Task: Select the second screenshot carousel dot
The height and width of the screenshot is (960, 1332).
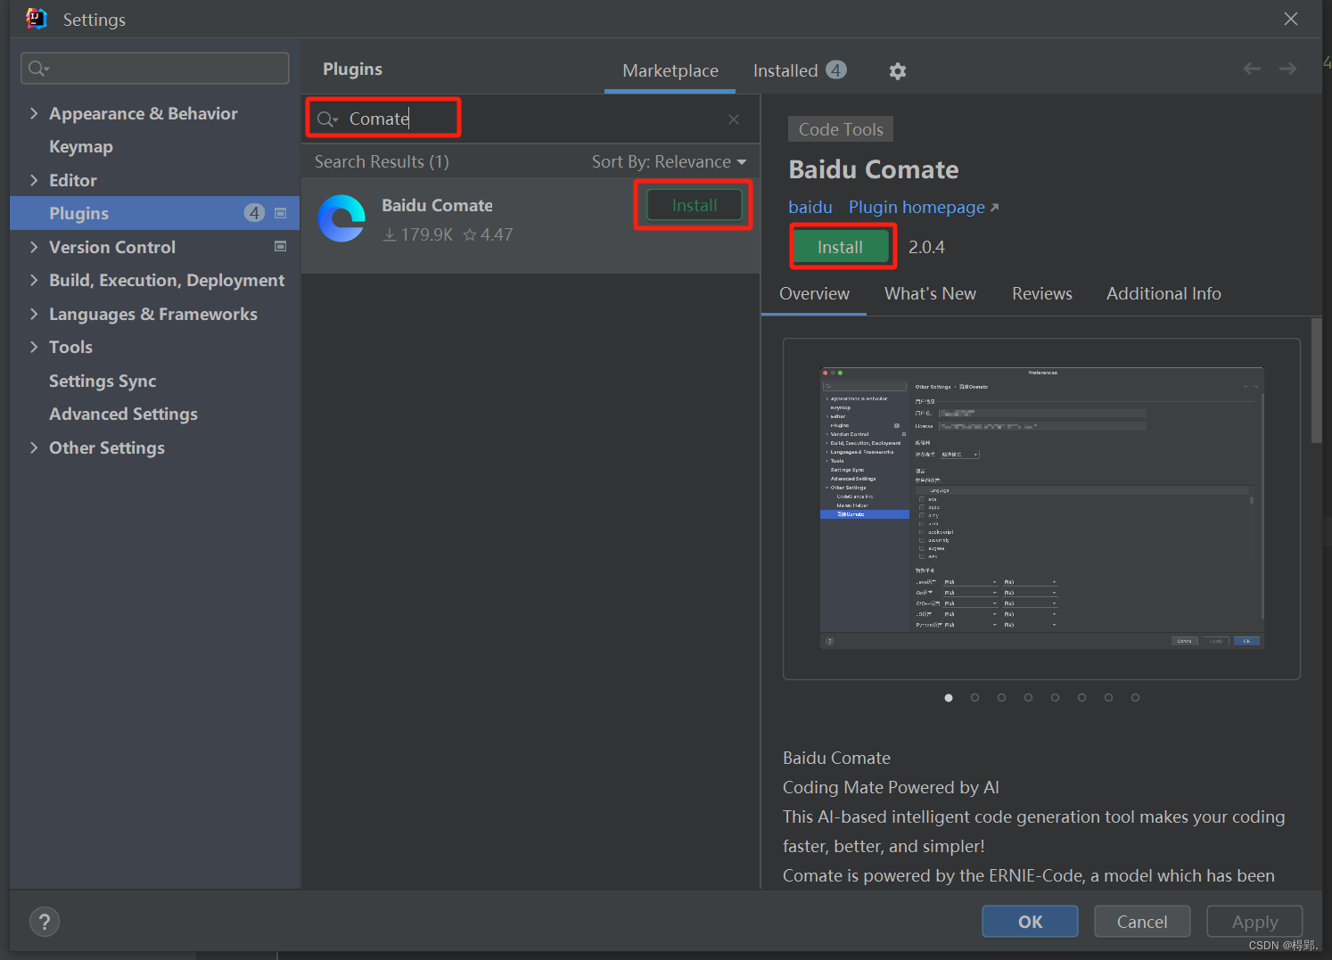Action: tap(975, 698)
